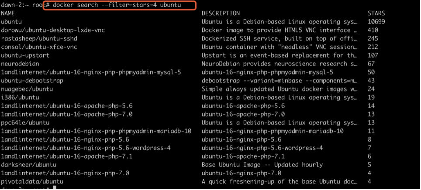Image resolution: width=421 pixels, height=190 pixels.
Task: Click the ubuntu-debootstrap image name
Action: (x=32, y=81)
